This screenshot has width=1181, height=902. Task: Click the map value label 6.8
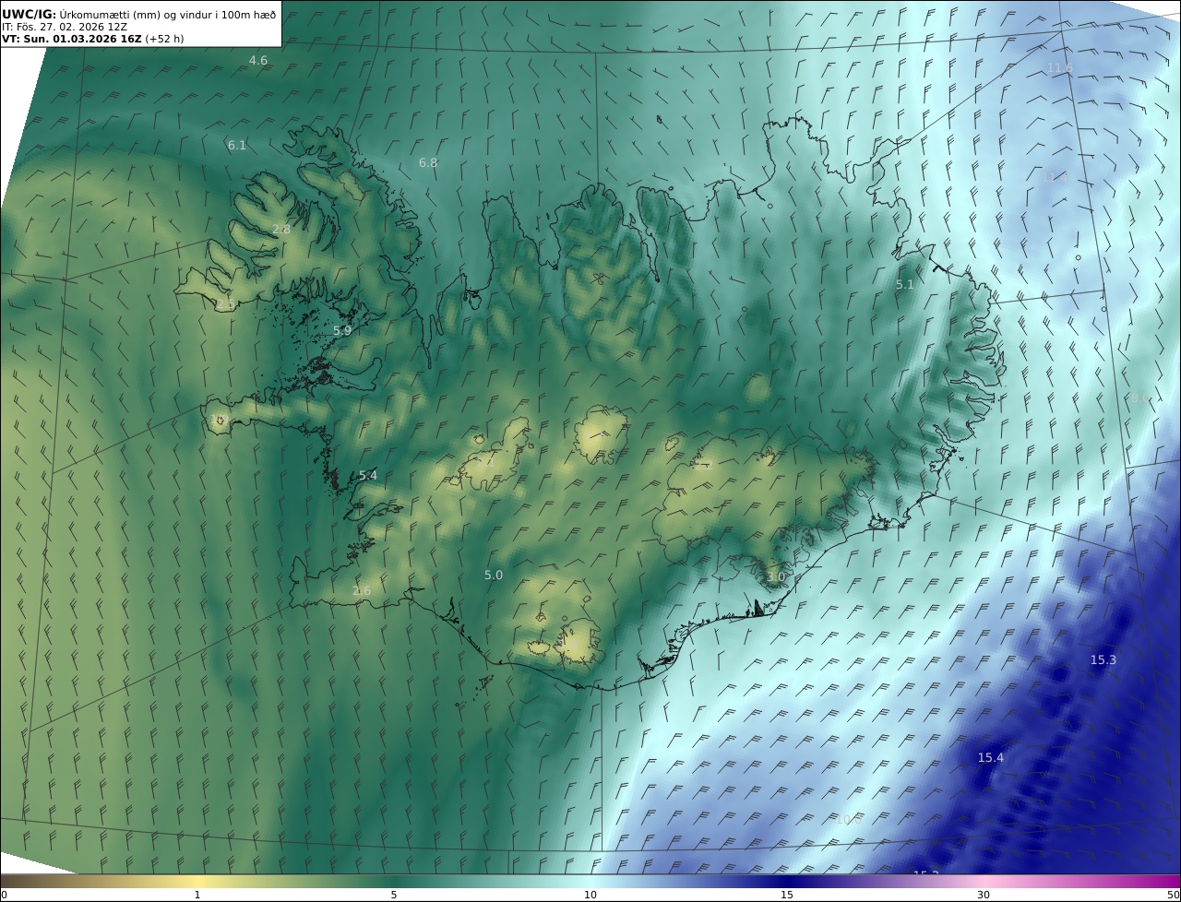point(428,163)
